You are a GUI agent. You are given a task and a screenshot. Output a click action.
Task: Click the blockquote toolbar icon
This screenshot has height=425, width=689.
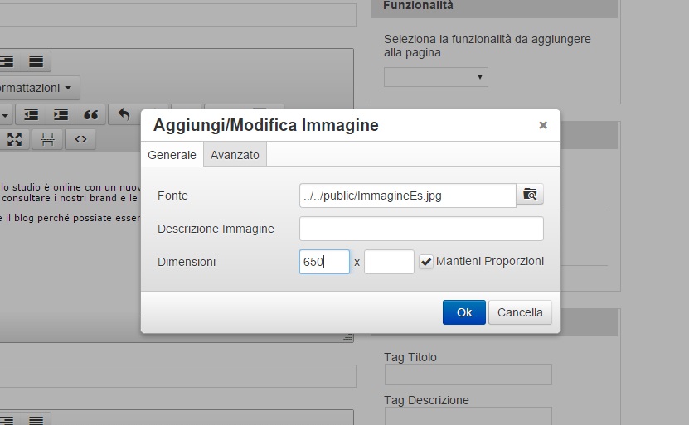pyautogui.click(x=91, y=114)
